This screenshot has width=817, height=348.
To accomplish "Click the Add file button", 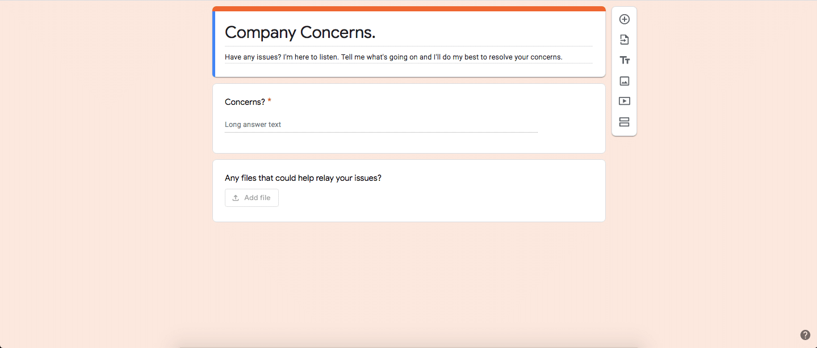I will tap(252, 198).
